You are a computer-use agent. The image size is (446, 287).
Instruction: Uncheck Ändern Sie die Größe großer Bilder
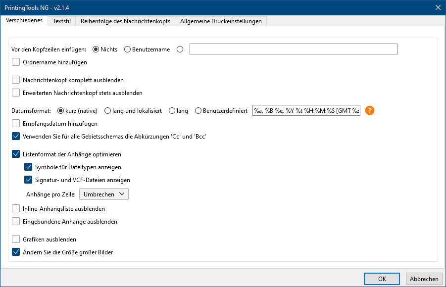coord(16,252)
